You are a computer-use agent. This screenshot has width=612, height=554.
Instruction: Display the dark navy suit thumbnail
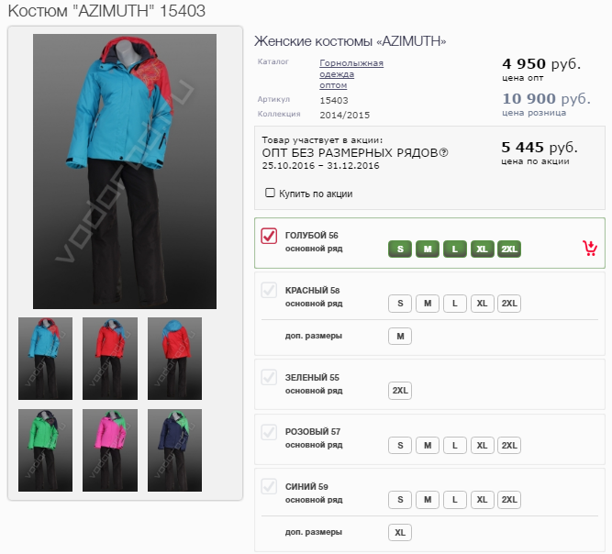coord(174,437)
